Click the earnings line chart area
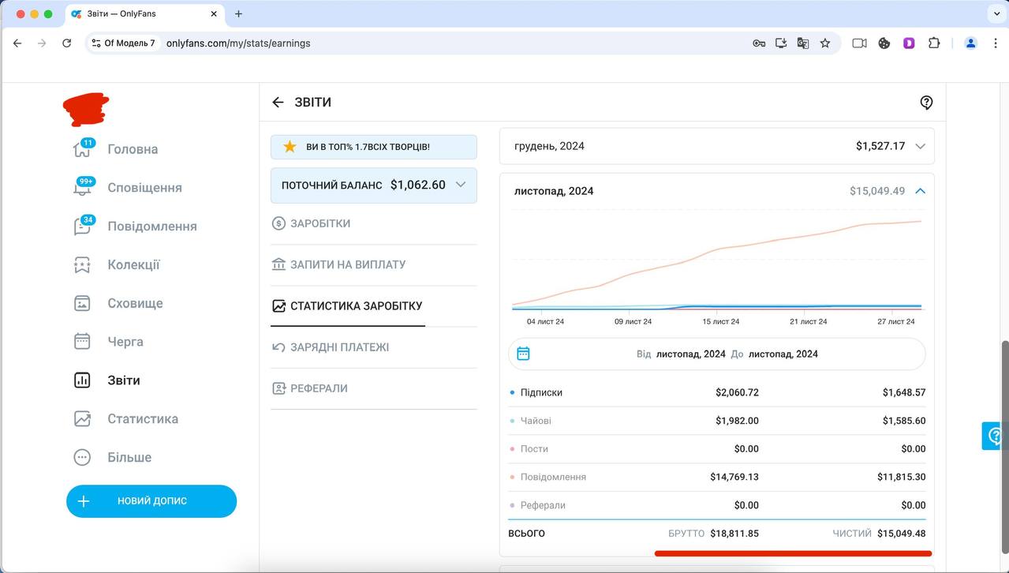1009x573 pixels. (716, 260)
